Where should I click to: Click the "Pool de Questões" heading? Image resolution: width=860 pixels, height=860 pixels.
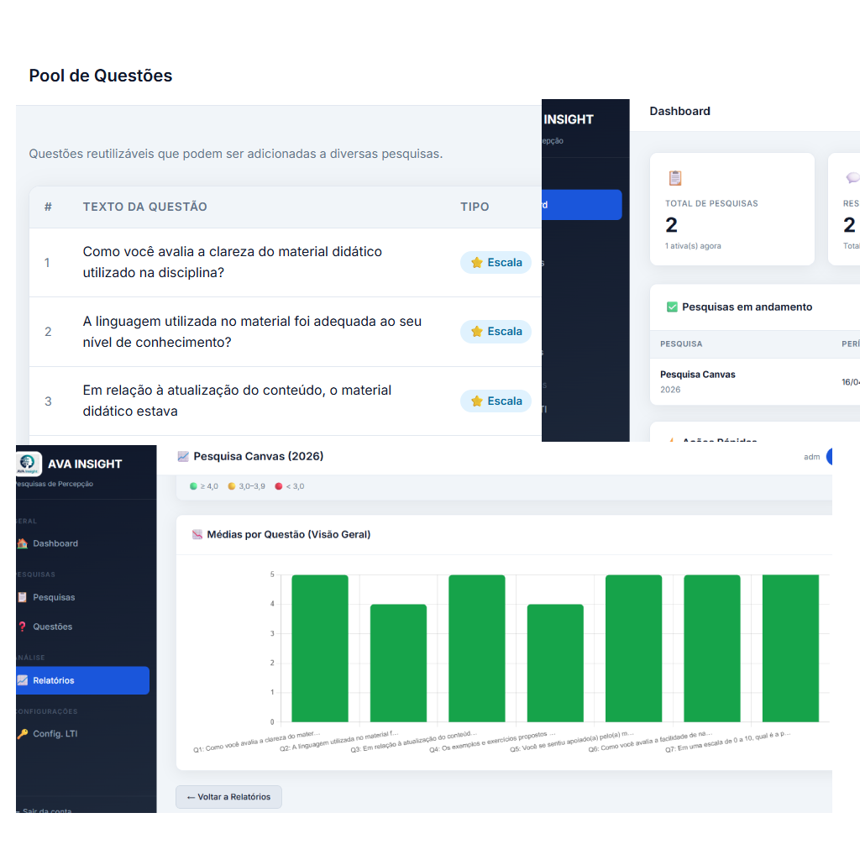[x=101, y=76]
